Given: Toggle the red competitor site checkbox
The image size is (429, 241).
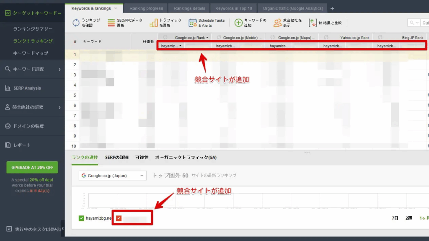Looking at the screenshot, I should point(119,218).
